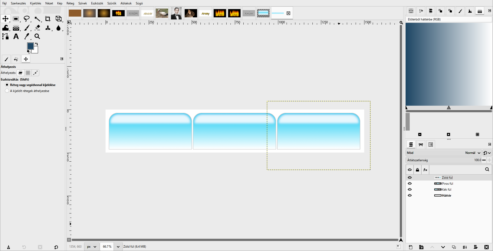Open the layer Mód Normál dropdown
This screenshot has width=493, height=251.
click(x=444, y=153)
